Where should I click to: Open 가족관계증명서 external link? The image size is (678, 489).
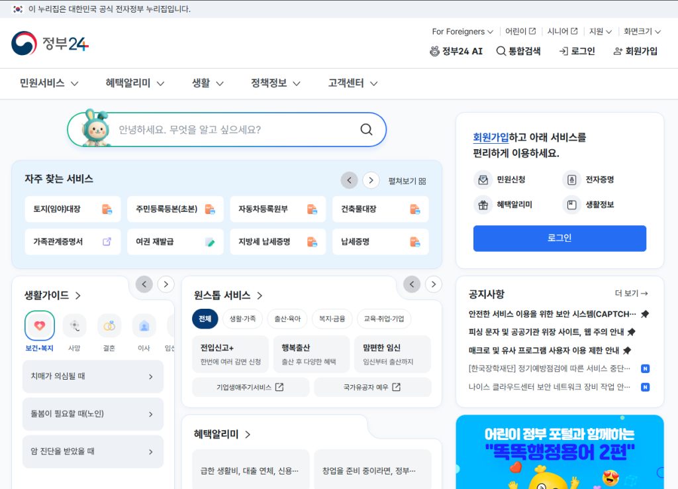(73, 241)
